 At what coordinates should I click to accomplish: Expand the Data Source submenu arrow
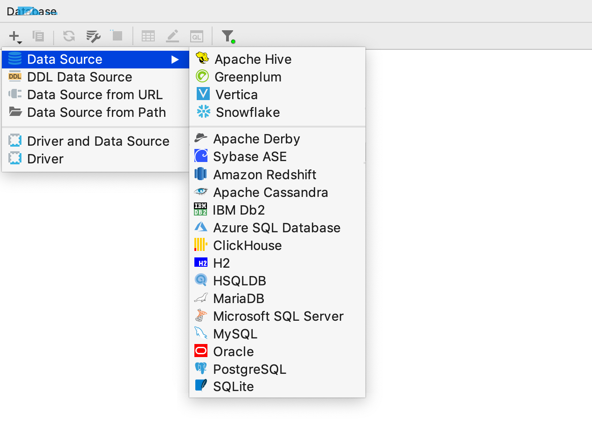[x=175, y=59]
